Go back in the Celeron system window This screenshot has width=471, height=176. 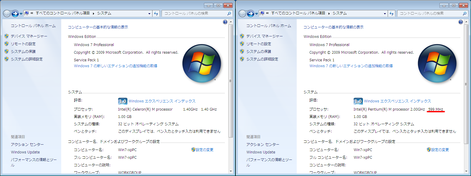coord(7,13)
